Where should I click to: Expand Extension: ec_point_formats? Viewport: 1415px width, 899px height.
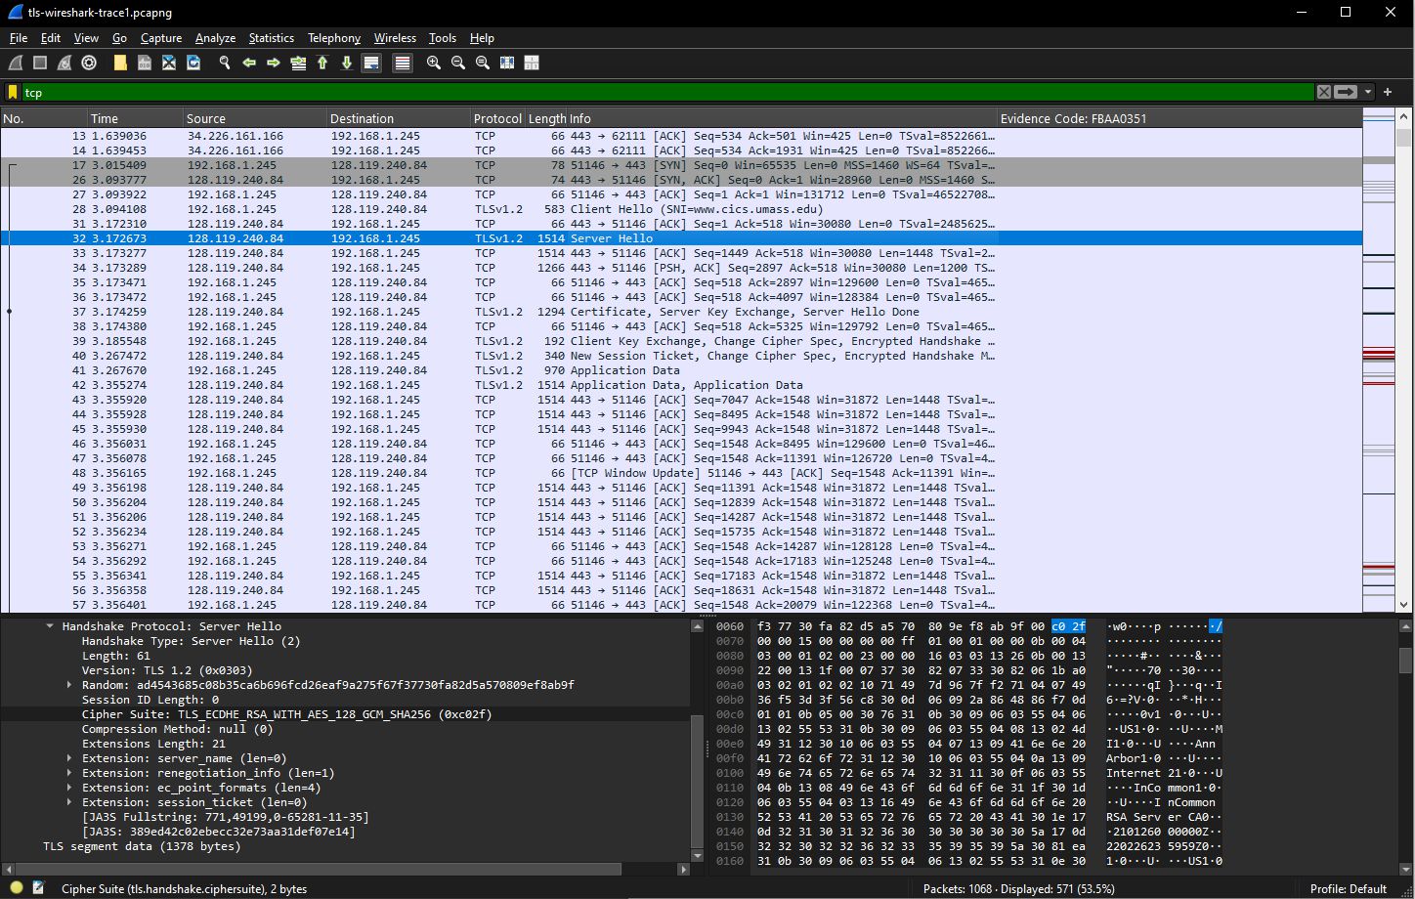69,788
